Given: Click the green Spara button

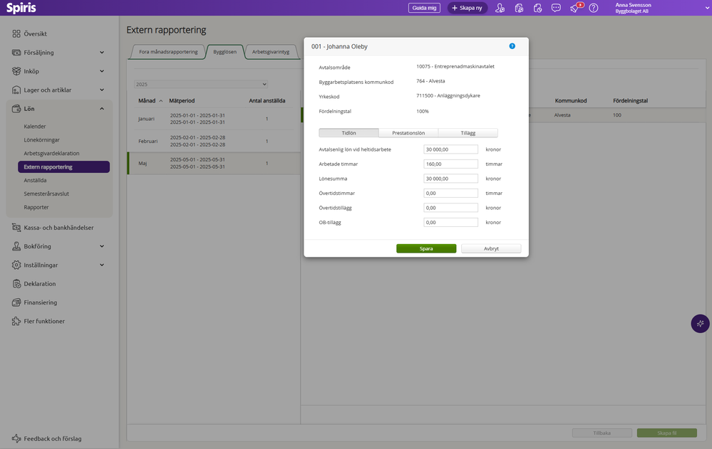Looking at the screenshot, I should [x=426, y=249].
